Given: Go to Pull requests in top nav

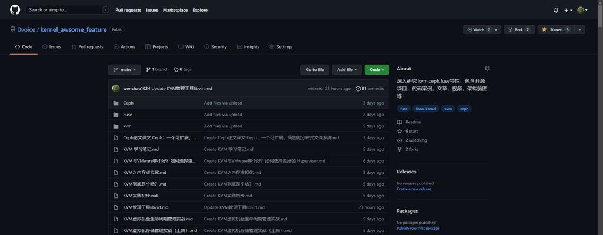Looking at the screenshot, I should coord(128,10).
